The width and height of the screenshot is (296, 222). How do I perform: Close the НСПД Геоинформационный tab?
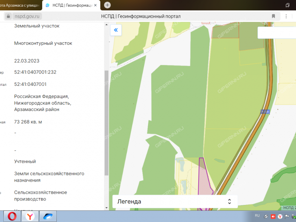click(x=96, y=5)
